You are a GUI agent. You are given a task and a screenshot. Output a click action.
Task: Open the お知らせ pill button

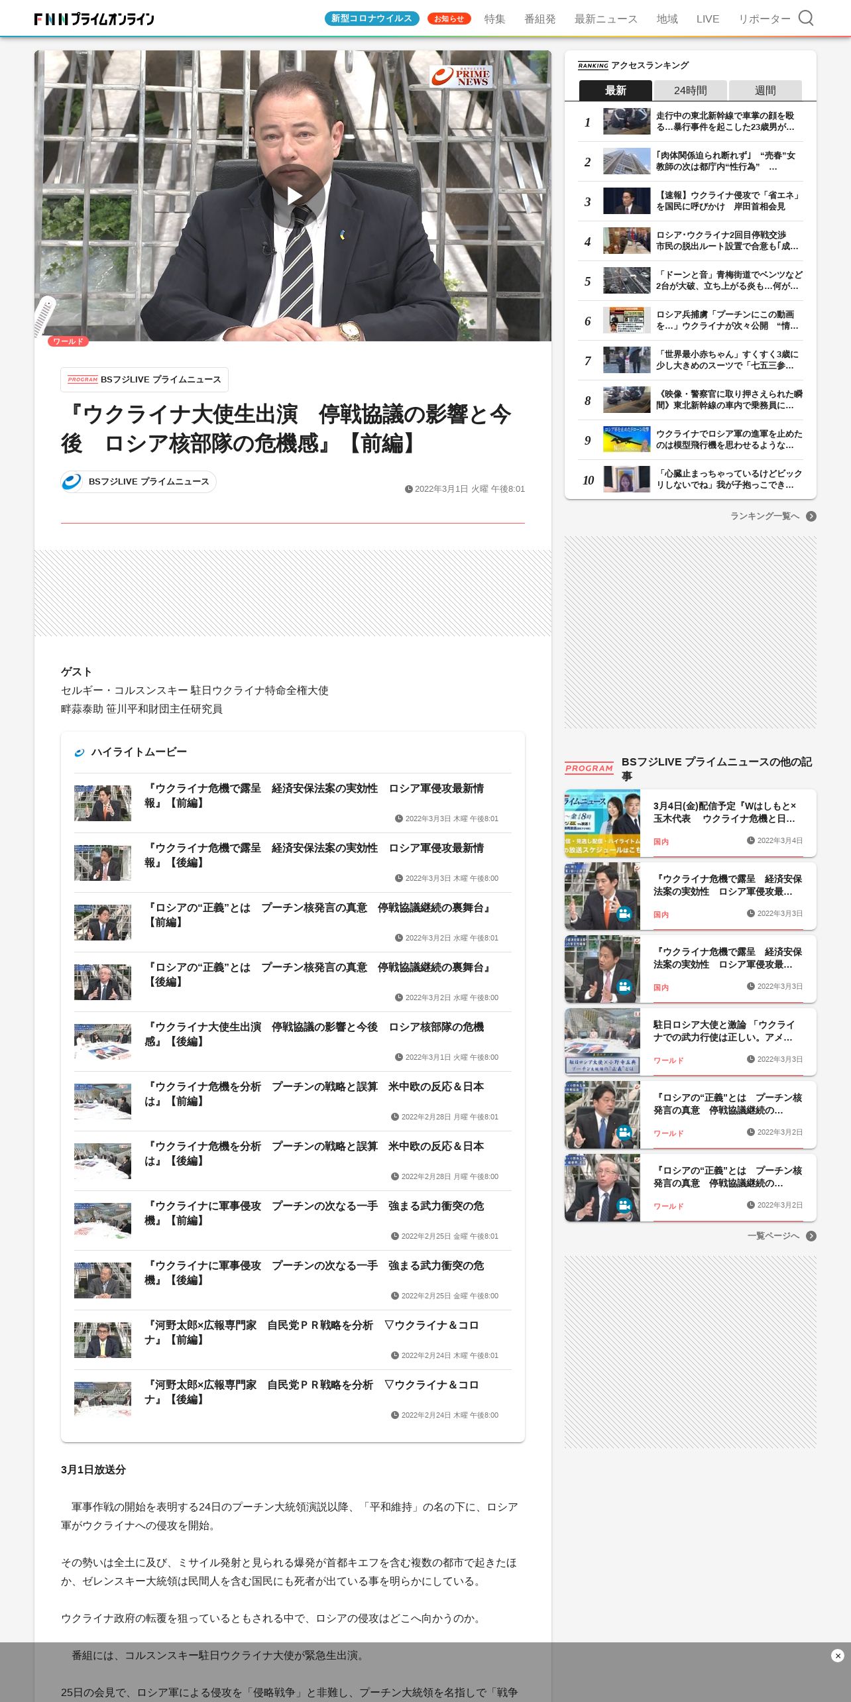click(x=449, y=19)
